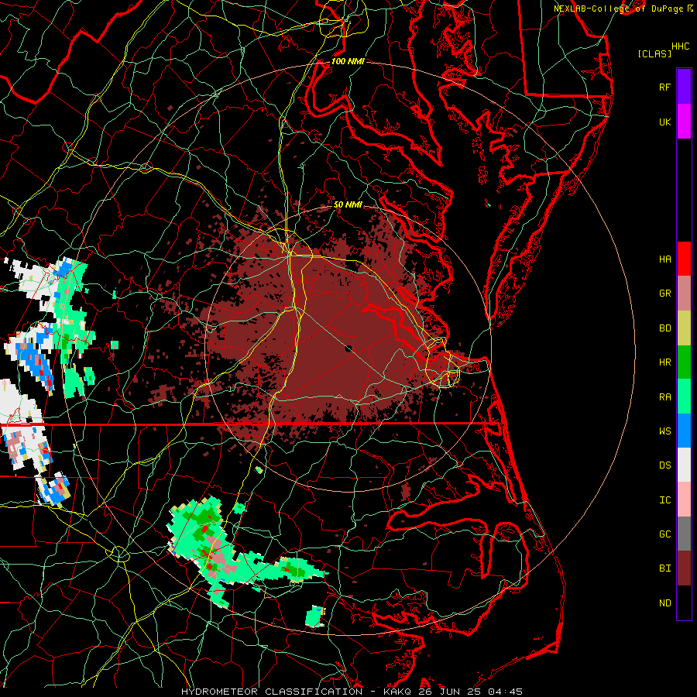Click the RF legend label
Screen dimensions: 697x697
tap(664, 87)
